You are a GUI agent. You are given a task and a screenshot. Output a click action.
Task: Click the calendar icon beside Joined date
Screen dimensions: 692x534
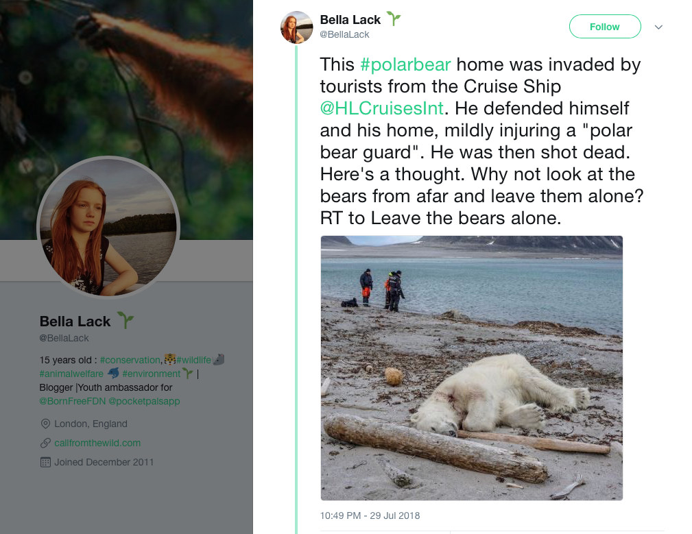coord(45,462)
